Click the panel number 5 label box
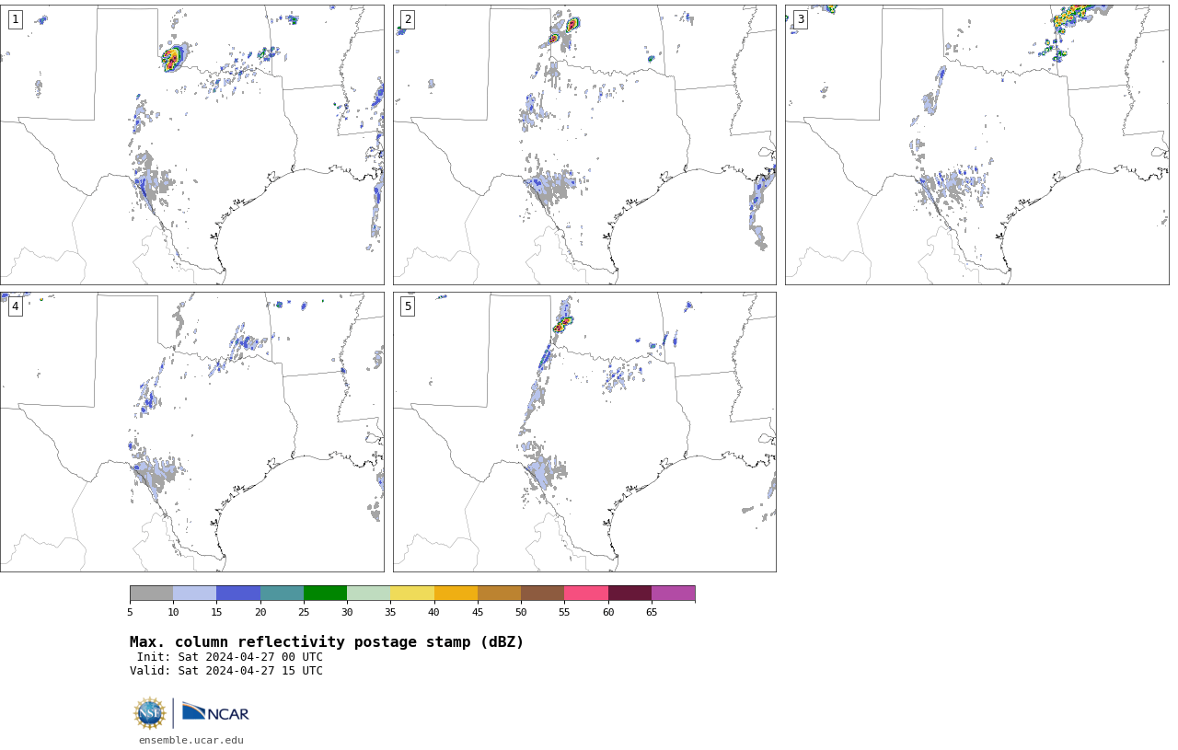 pyautogui.click(x=408, y=306)
